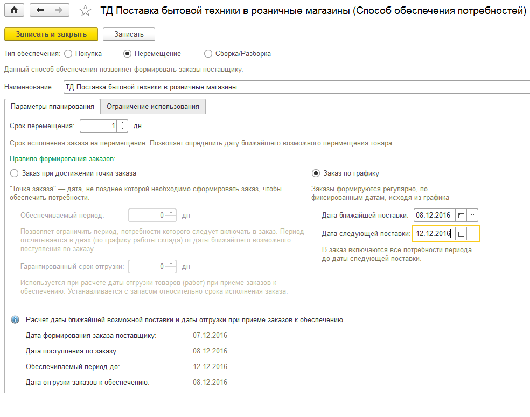
Task: Open calendar for next delivery date
Action: click(461, 234)
